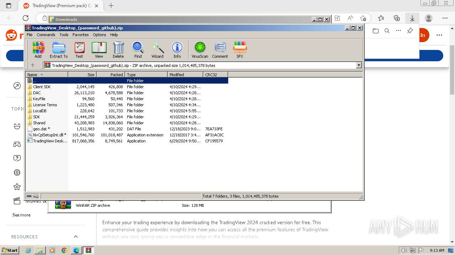Viewport: 455px width, 255px height.
Task: Sort by the Packed column header
Action: pyautogui.click(x=111, y=74)
